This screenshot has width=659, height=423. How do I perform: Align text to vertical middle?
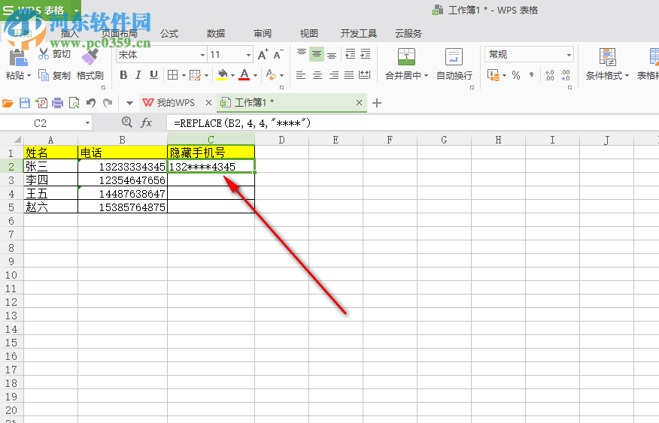pyautogui.click(x=317, y=54)
